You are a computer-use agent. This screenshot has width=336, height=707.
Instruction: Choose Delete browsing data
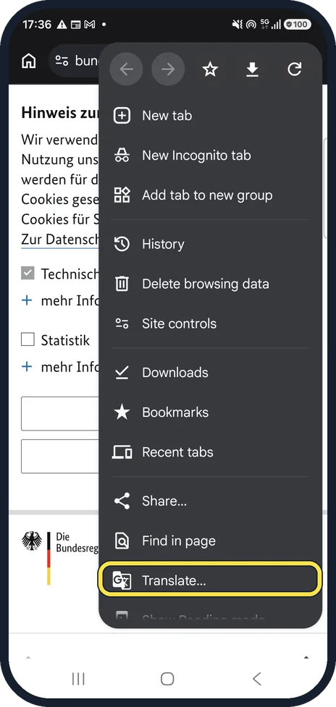pyautogui.click(x=211, y=284)
